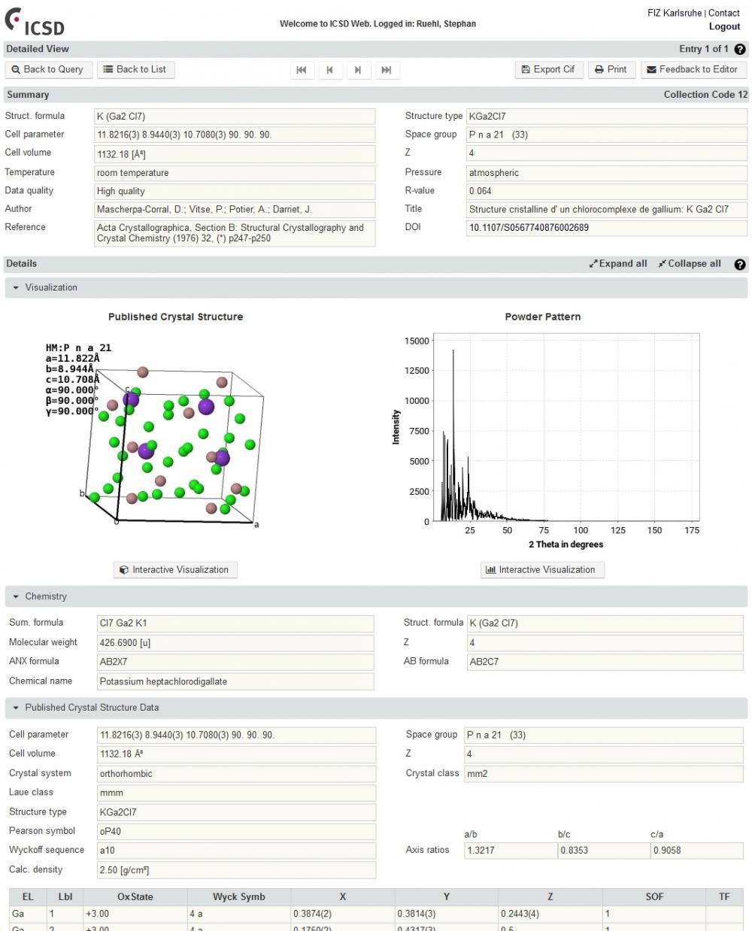Jump to the last entry navigation icon
752x931 pixels.
[x=387, y=70]
